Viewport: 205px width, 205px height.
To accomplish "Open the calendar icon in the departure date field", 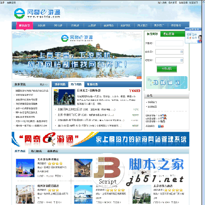I will click(182, 52).
